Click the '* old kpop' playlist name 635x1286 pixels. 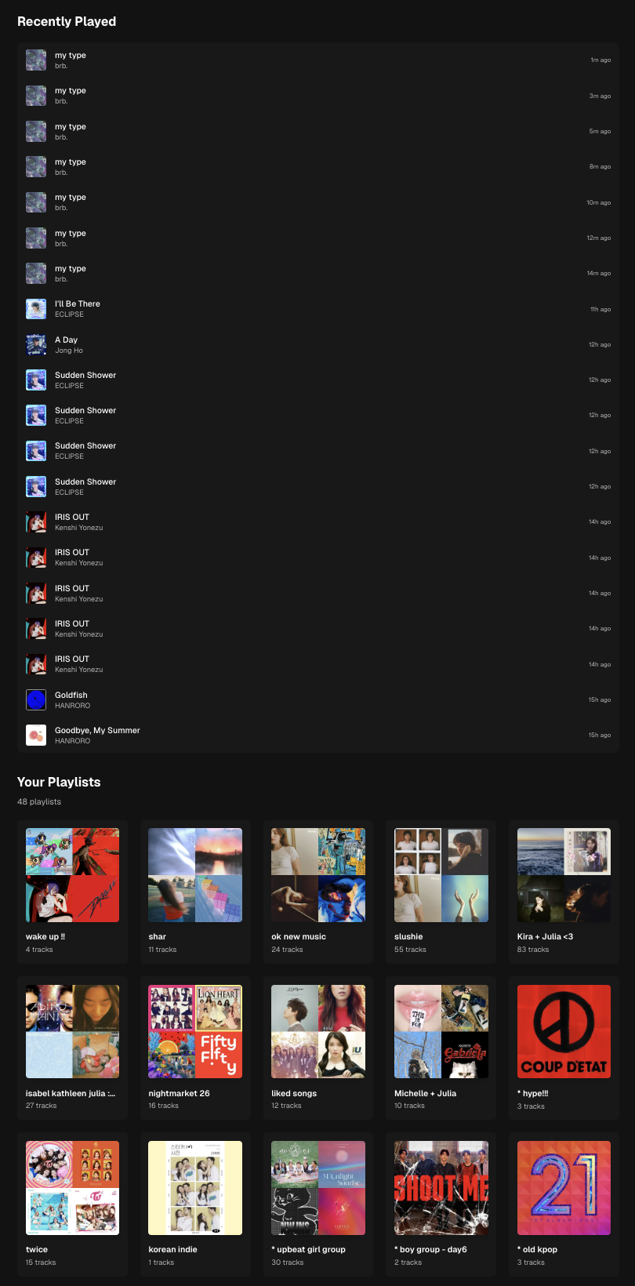click(537, 1249)
